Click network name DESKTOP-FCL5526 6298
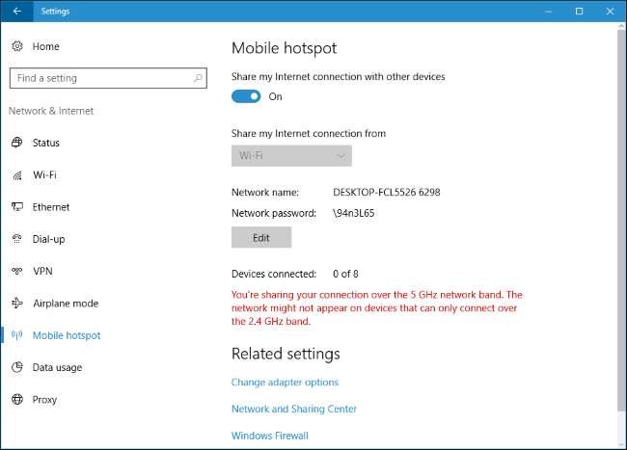Viewport: 627px width, 450px height. (x=386, y=192)
